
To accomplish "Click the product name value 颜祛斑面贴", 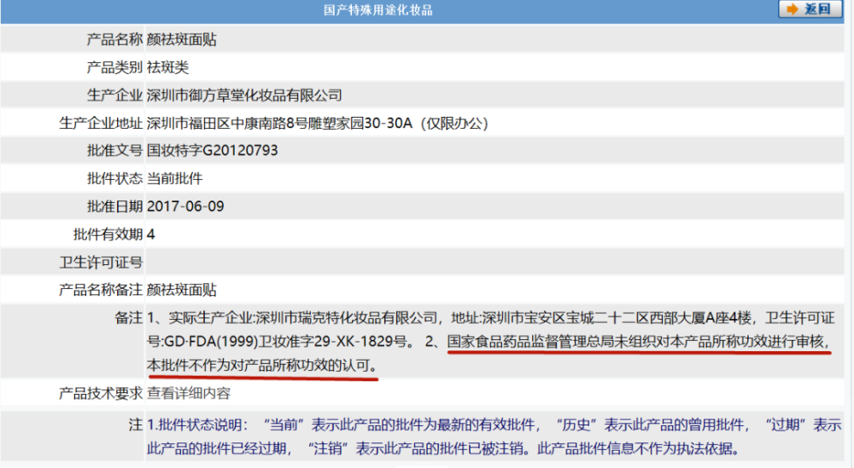I will [x=182, y=40].
